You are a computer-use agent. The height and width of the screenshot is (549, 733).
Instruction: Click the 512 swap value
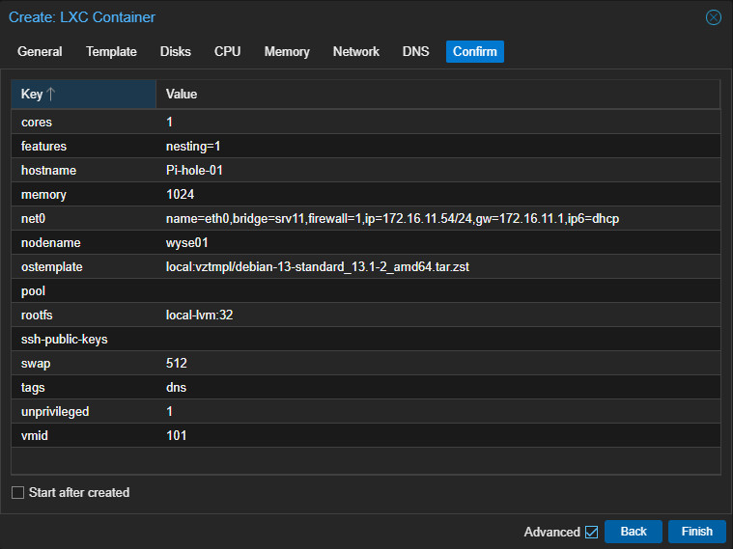176,363
